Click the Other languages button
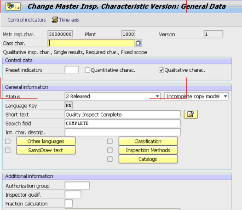 click(x=46, y=141)
